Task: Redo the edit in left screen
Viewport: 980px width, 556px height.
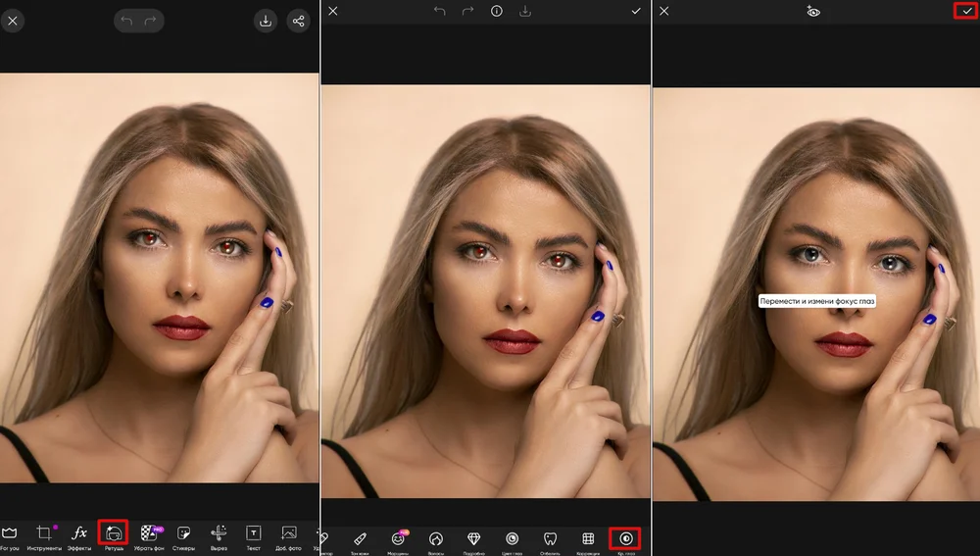Action: pyautogui.click(x=151, y=22)
